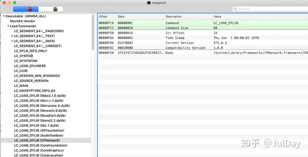Expand LC_SEGMENT_64 (__TEXT) disclosure triangle
The image size is (308, 157).
pyautogui.click(x=12, y=36)
